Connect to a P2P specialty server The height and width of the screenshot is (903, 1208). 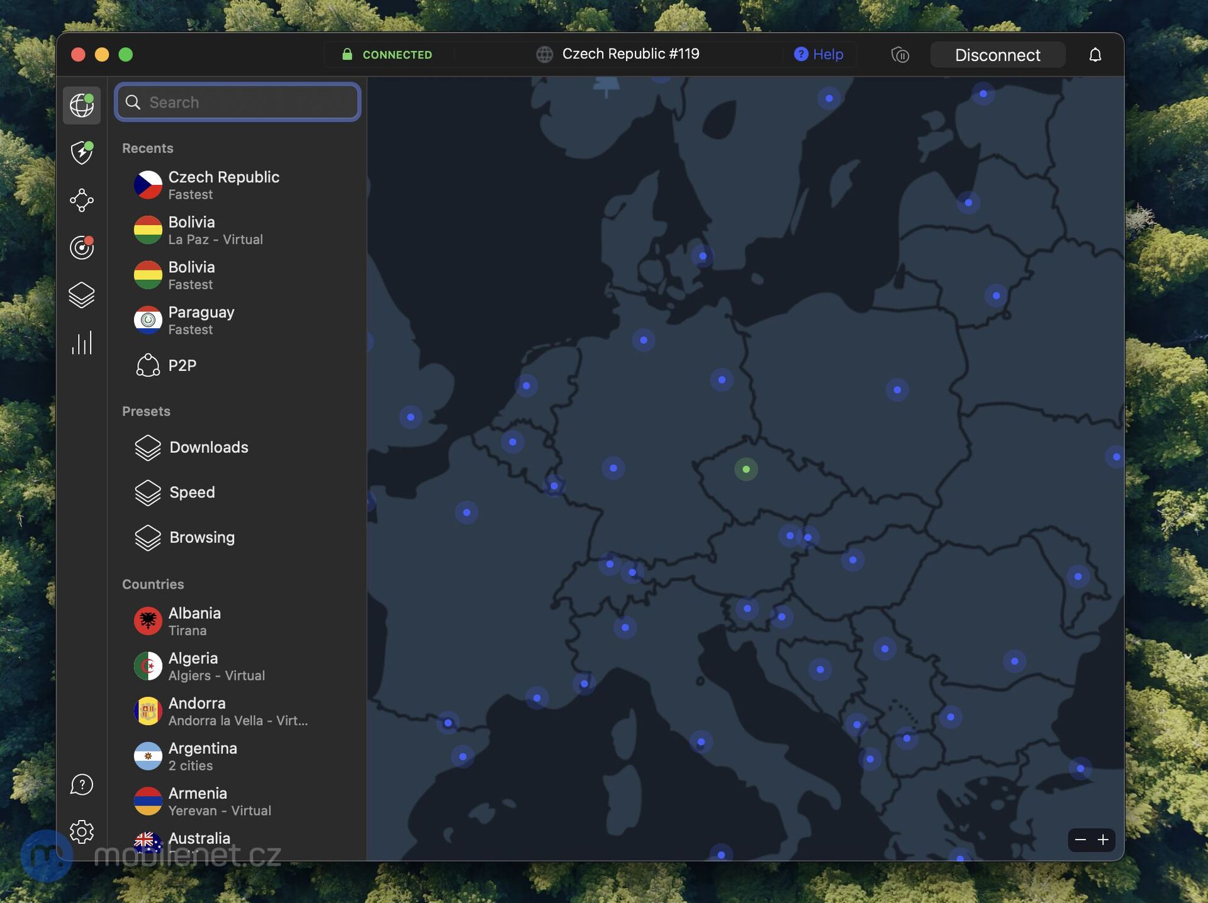pyautogui.click(x=182, y=365)
